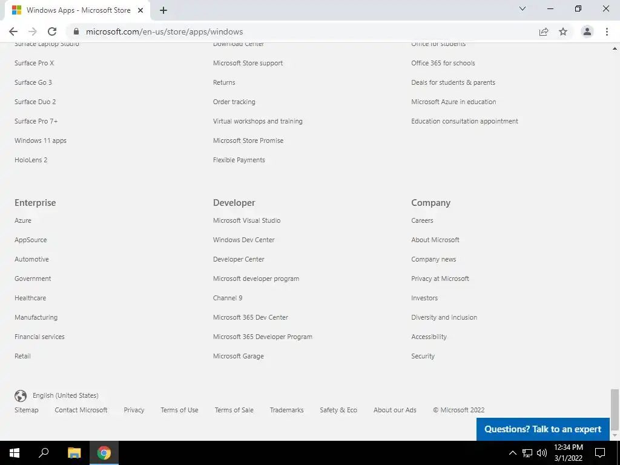The height and width of the screenshot is (465, 620).
Task: Open Office 365 for schools
Action: 443,63
